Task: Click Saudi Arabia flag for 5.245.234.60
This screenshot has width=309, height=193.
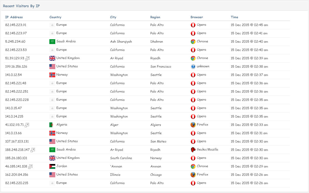Action: [x=52, y=42]
